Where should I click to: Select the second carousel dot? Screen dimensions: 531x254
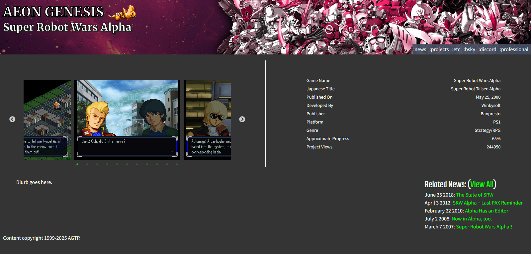pyautogui.click(x=87, y=164)
